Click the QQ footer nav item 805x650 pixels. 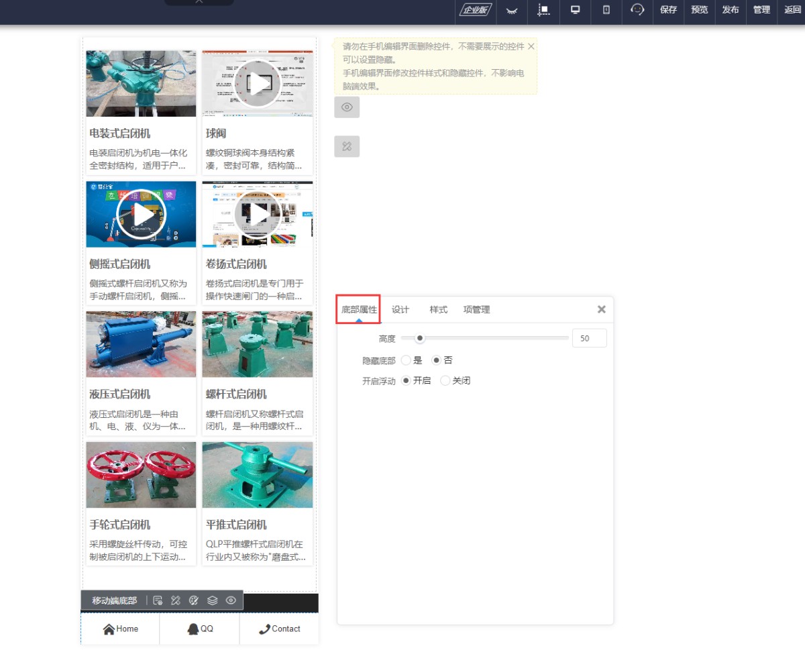coord(200,629)
